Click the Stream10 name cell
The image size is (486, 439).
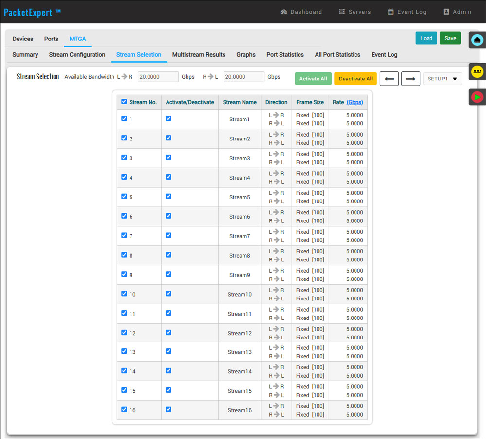(240, 294)
